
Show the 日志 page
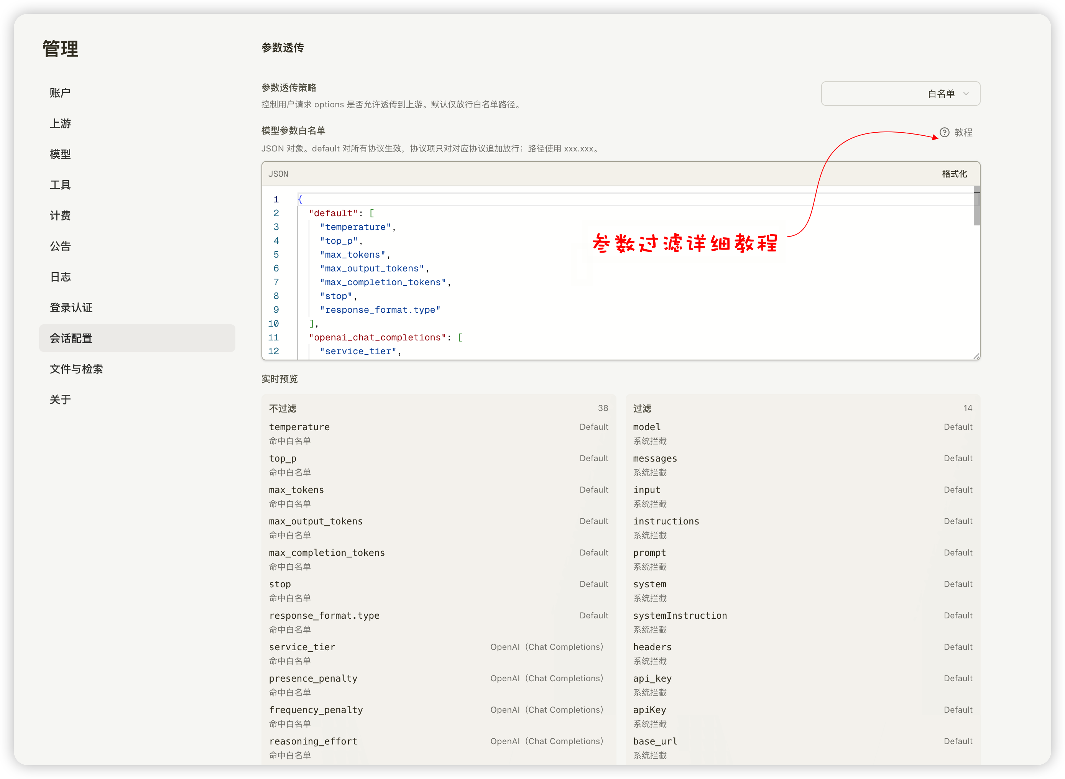pos(137,277)
